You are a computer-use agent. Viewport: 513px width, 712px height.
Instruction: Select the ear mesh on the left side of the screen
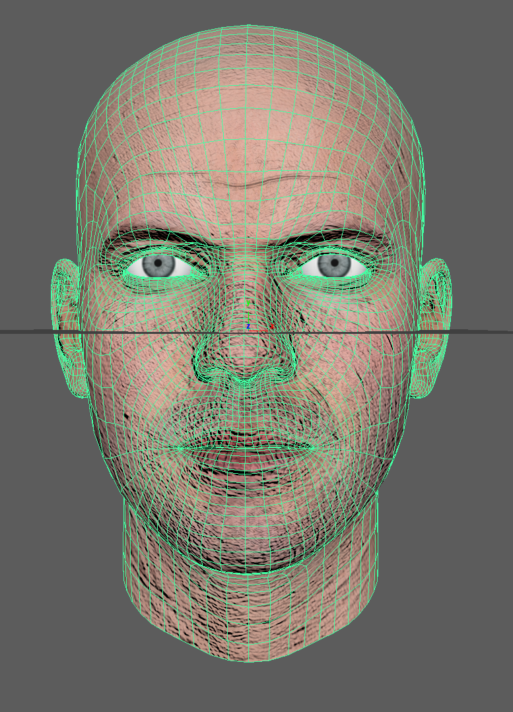[x=68, y=328]
